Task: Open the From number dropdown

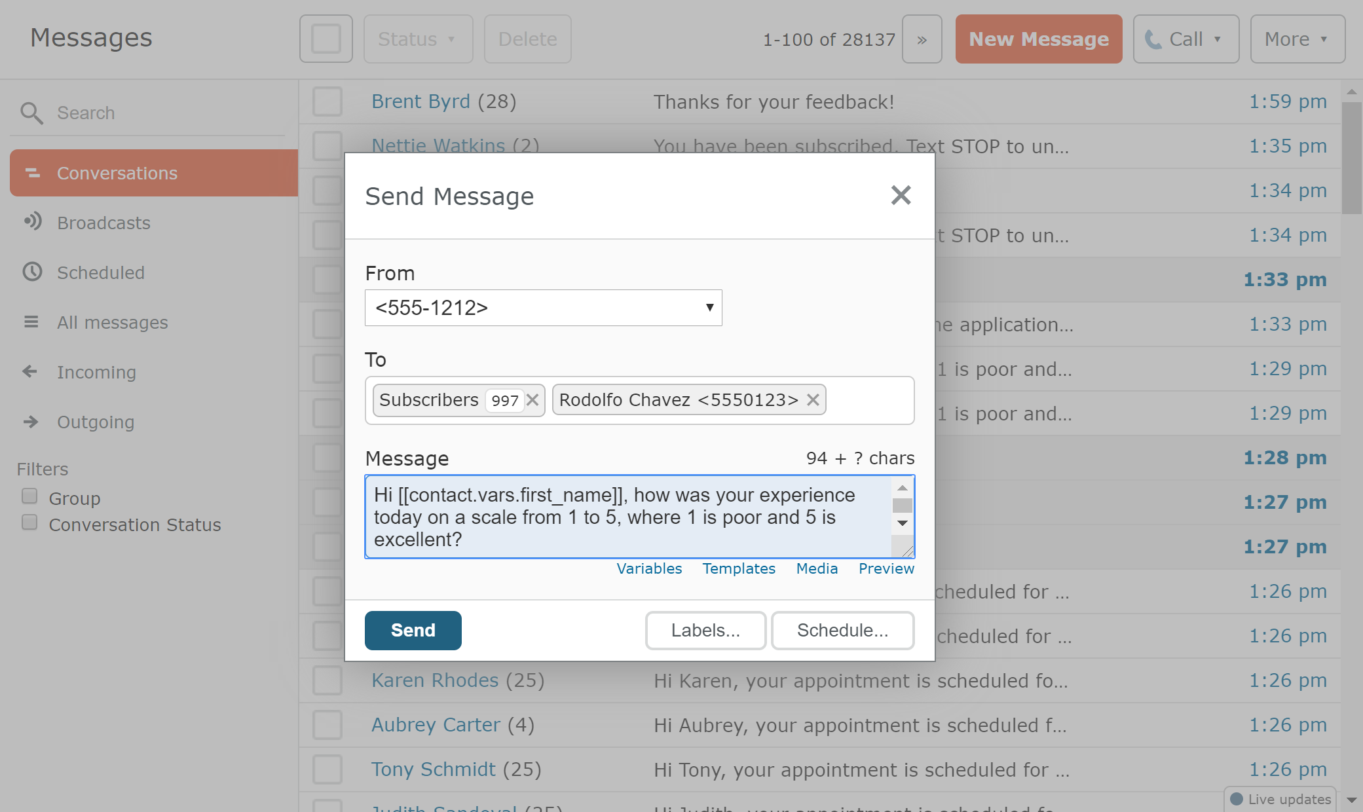Action: point(543,308)
